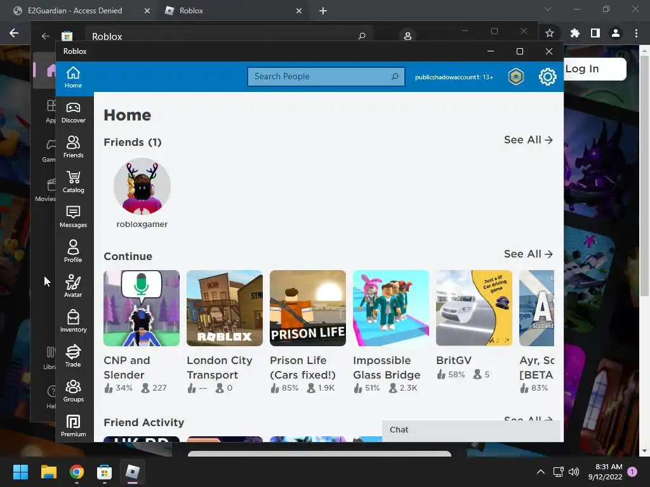Image resolution: width=650 pixels, height=487 pixels.
Task: Open Roblox from taskbar
Action: (x=133, y=472)
